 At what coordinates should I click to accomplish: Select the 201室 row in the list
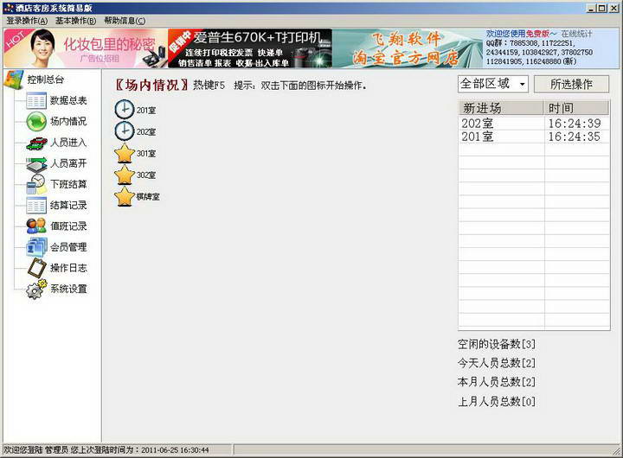coord(534,137)
